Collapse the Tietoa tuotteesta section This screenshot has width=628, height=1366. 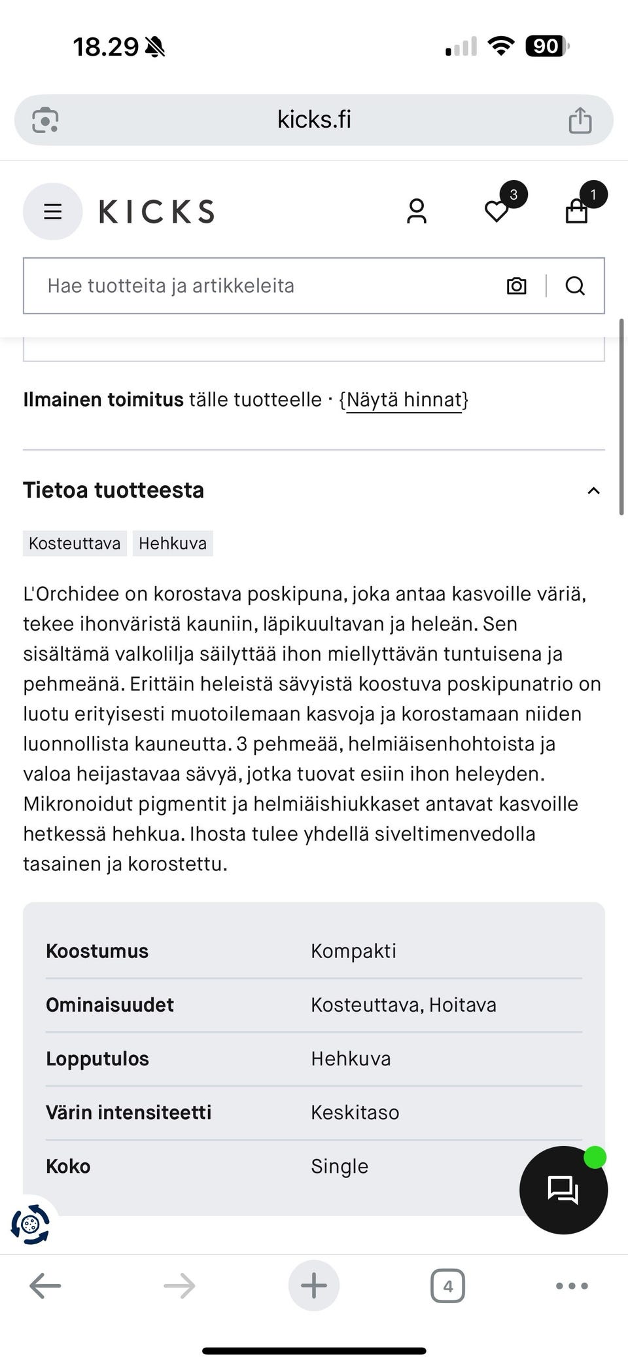593,490
